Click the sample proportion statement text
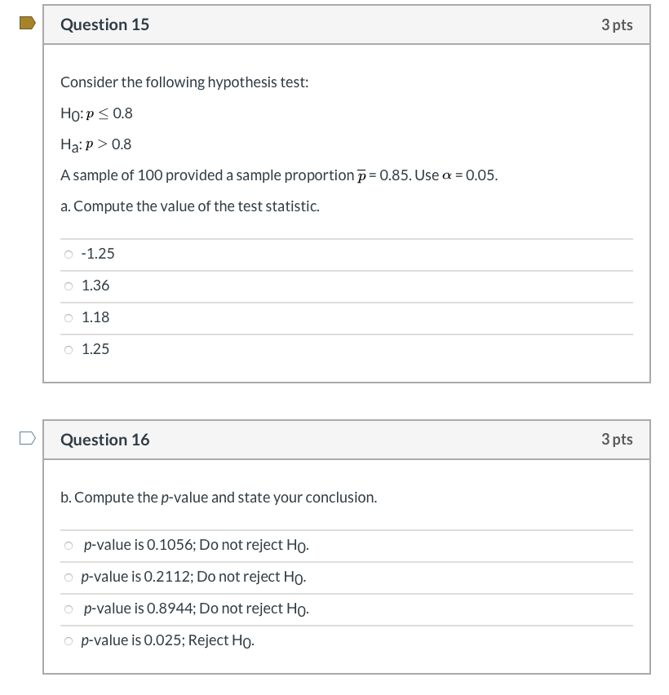The image size is (669, 695). (278, 175)
